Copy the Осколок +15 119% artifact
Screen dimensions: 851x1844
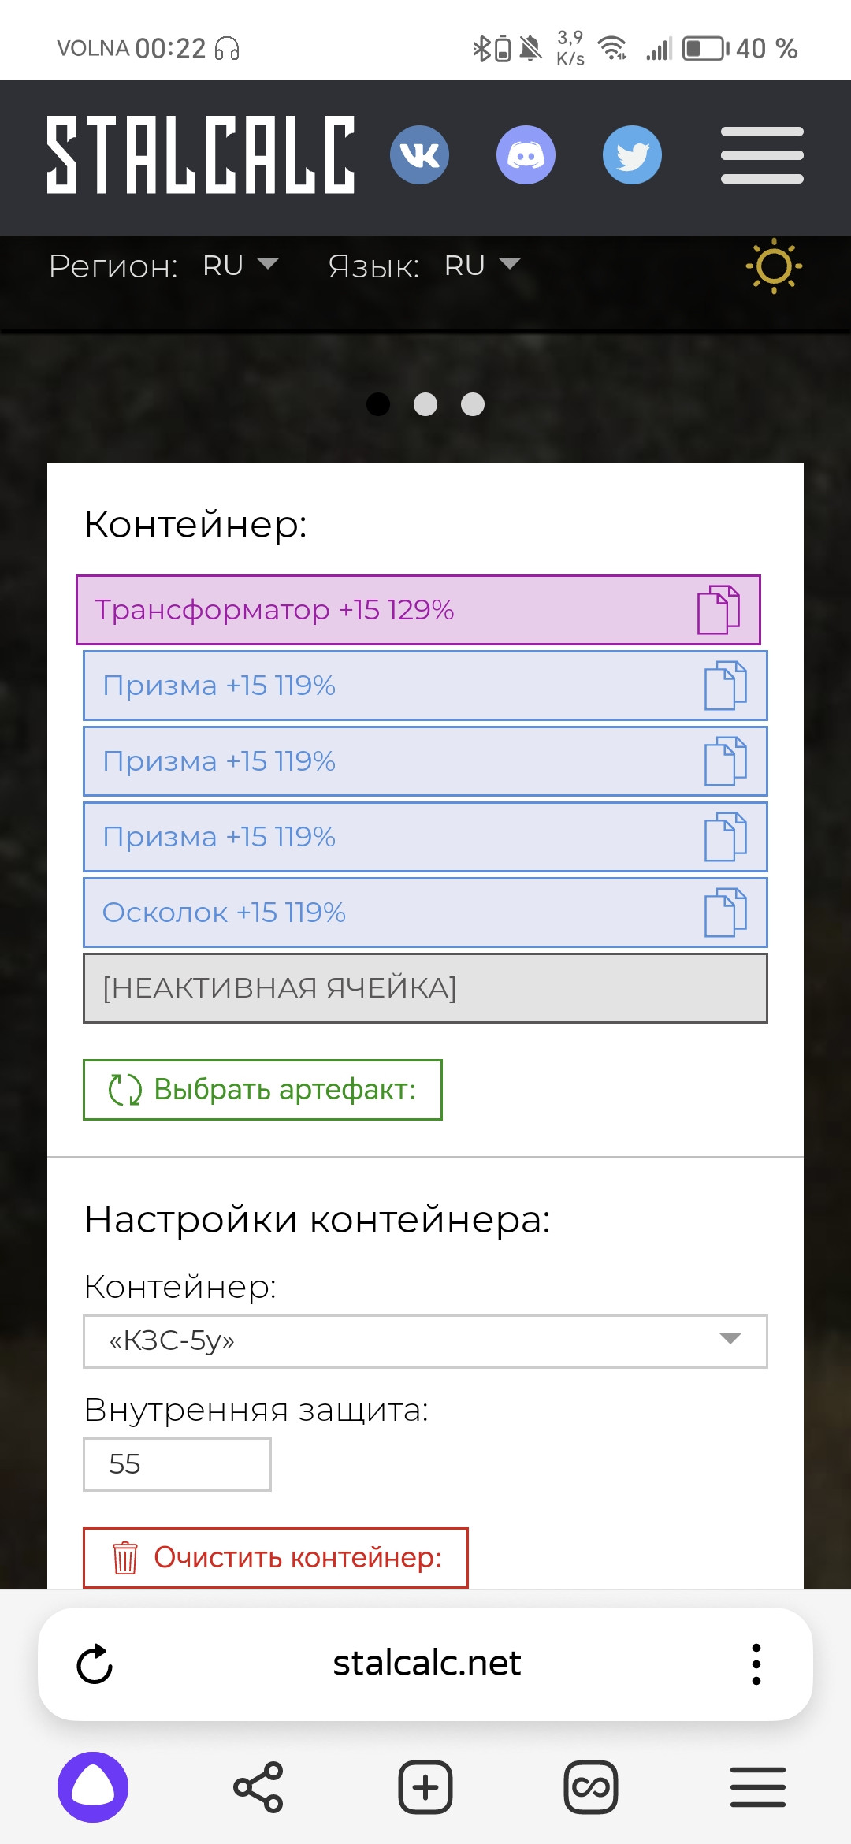point(726,913)
